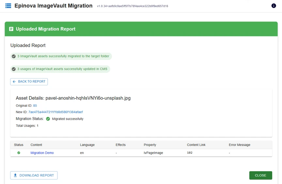
Task: Click the report icon beside Uploaded Migration Report
Action: pyautogui.click(x=11, y=29)
